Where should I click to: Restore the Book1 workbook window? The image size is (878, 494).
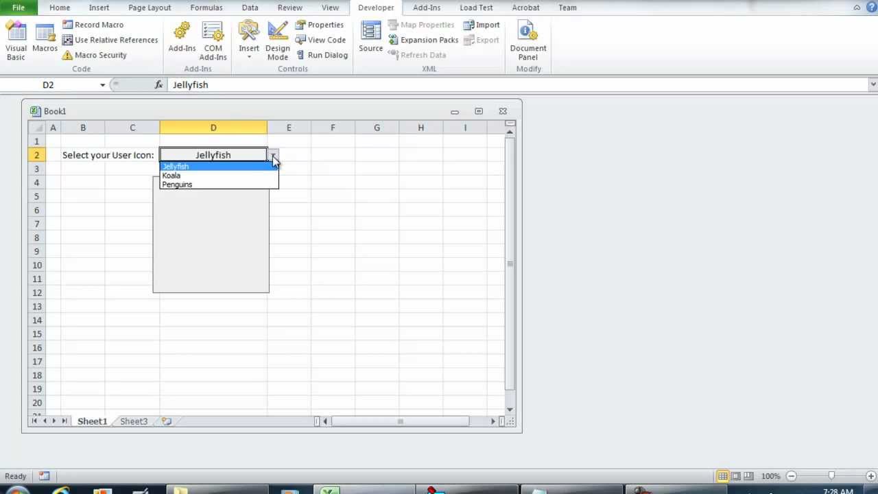pyautogui.click(x=479, y=111)
